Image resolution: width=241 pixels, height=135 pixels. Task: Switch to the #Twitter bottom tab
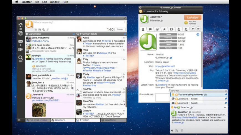pos(88,120)
